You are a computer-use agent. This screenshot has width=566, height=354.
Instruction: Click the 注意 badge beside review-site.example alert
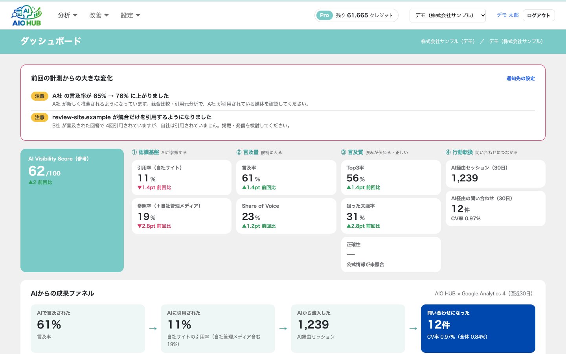click(x=40, y=117)
